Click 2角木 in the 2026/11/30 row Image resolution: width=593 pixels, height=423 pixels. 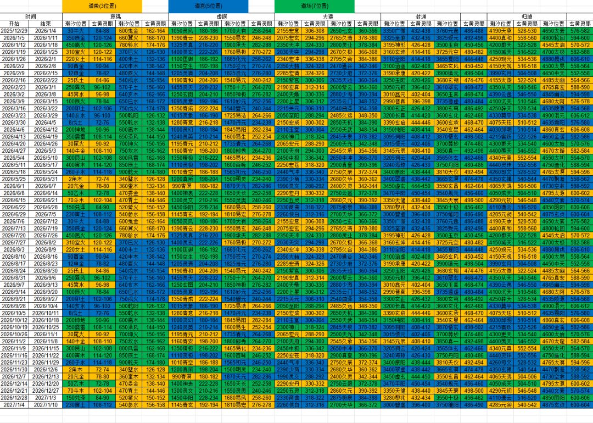[x=76, y=370]
